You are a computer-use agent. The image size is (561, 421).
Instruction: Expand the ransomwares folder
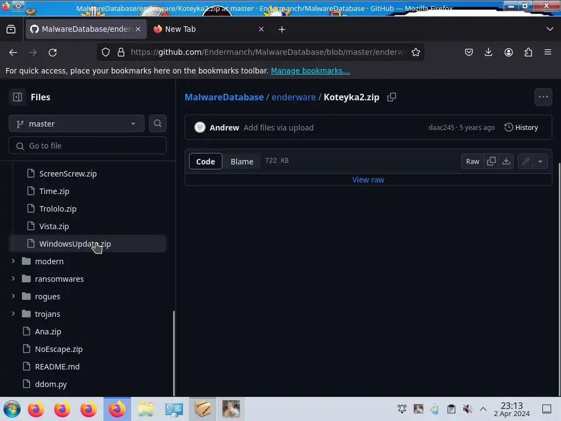click(x=13, y=278)
